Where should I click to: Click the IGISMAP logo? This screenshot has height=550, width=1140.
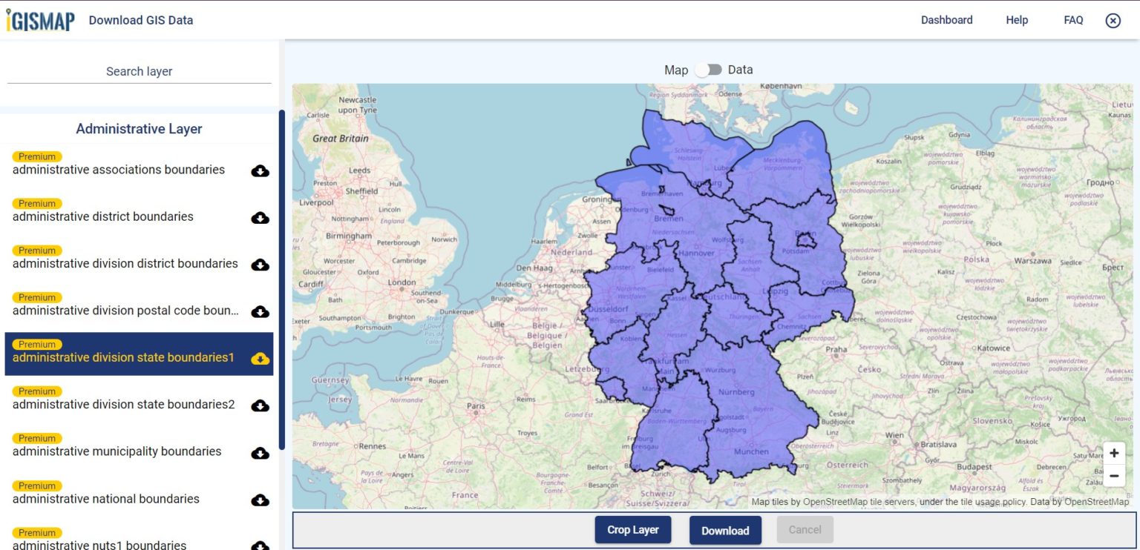41,19
